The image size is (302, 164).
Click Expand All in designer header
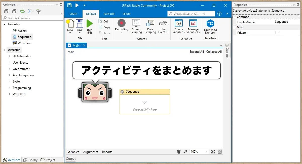pos(197,52)
